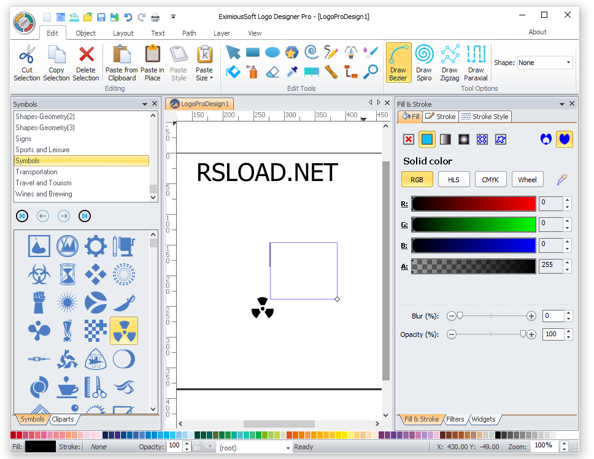594x459 pixels.
Task: Select the Draw Bezier tool
Action: click(398, 62)
